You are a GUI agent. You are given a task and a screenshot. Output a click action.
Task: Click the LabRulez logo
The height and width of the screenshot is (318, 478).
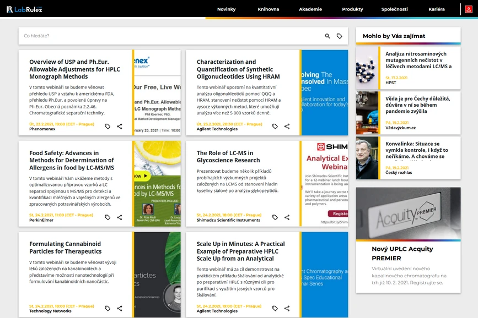24,9
